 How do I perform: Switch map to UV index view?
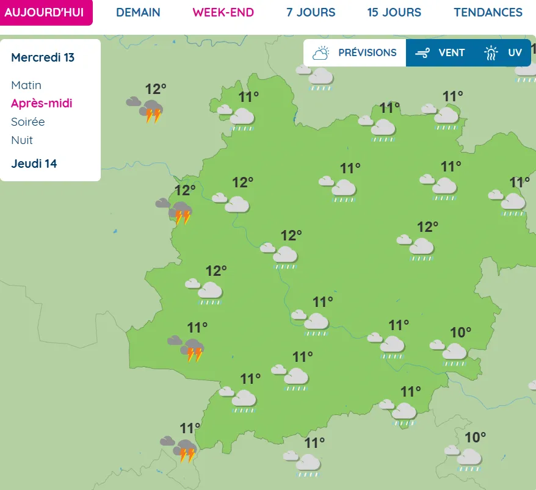pyautogui.click(x=515, y=53)
